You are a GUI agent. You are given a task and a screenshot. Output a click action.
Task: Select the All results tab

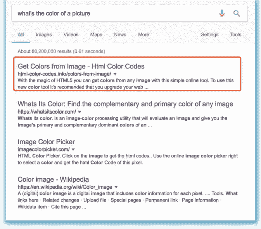[21, 34]
